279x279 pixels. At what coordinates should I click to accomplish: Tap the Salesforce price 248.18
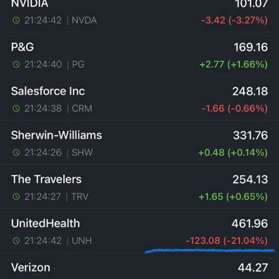point(250,91)
